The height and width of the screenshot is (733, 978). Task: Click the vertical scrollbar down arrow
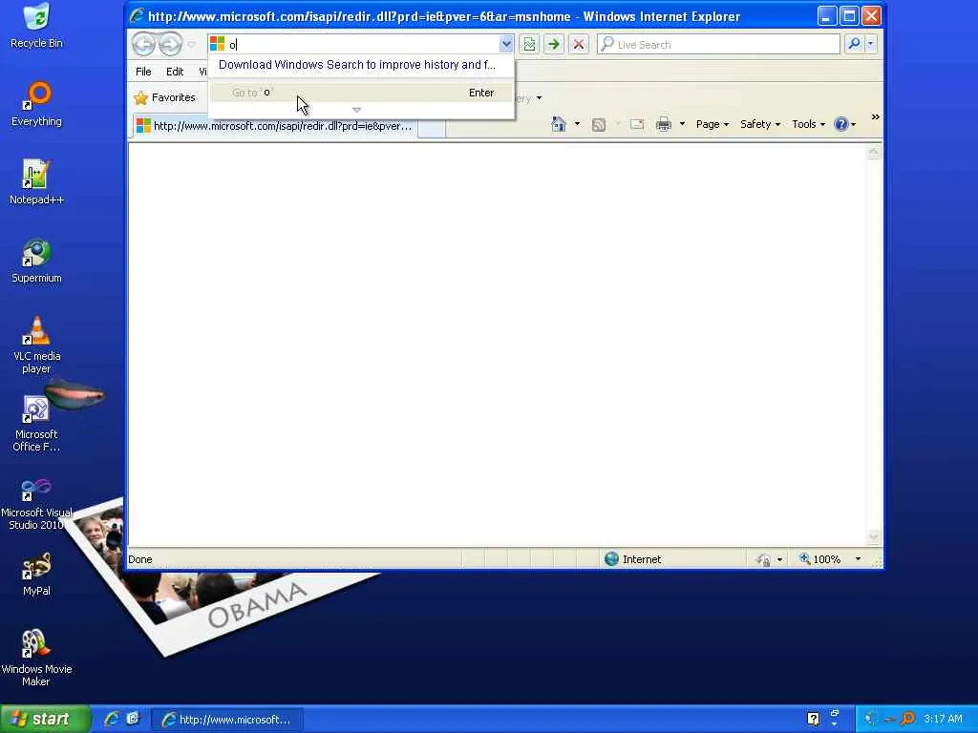coord(873,537)
